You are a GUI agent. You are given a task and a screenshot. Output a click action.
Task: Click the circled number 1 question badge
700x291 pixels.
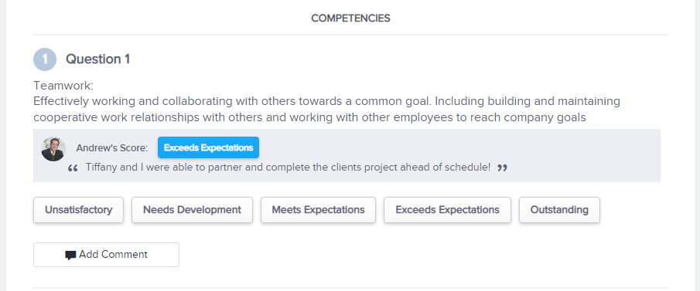point(45,59)
